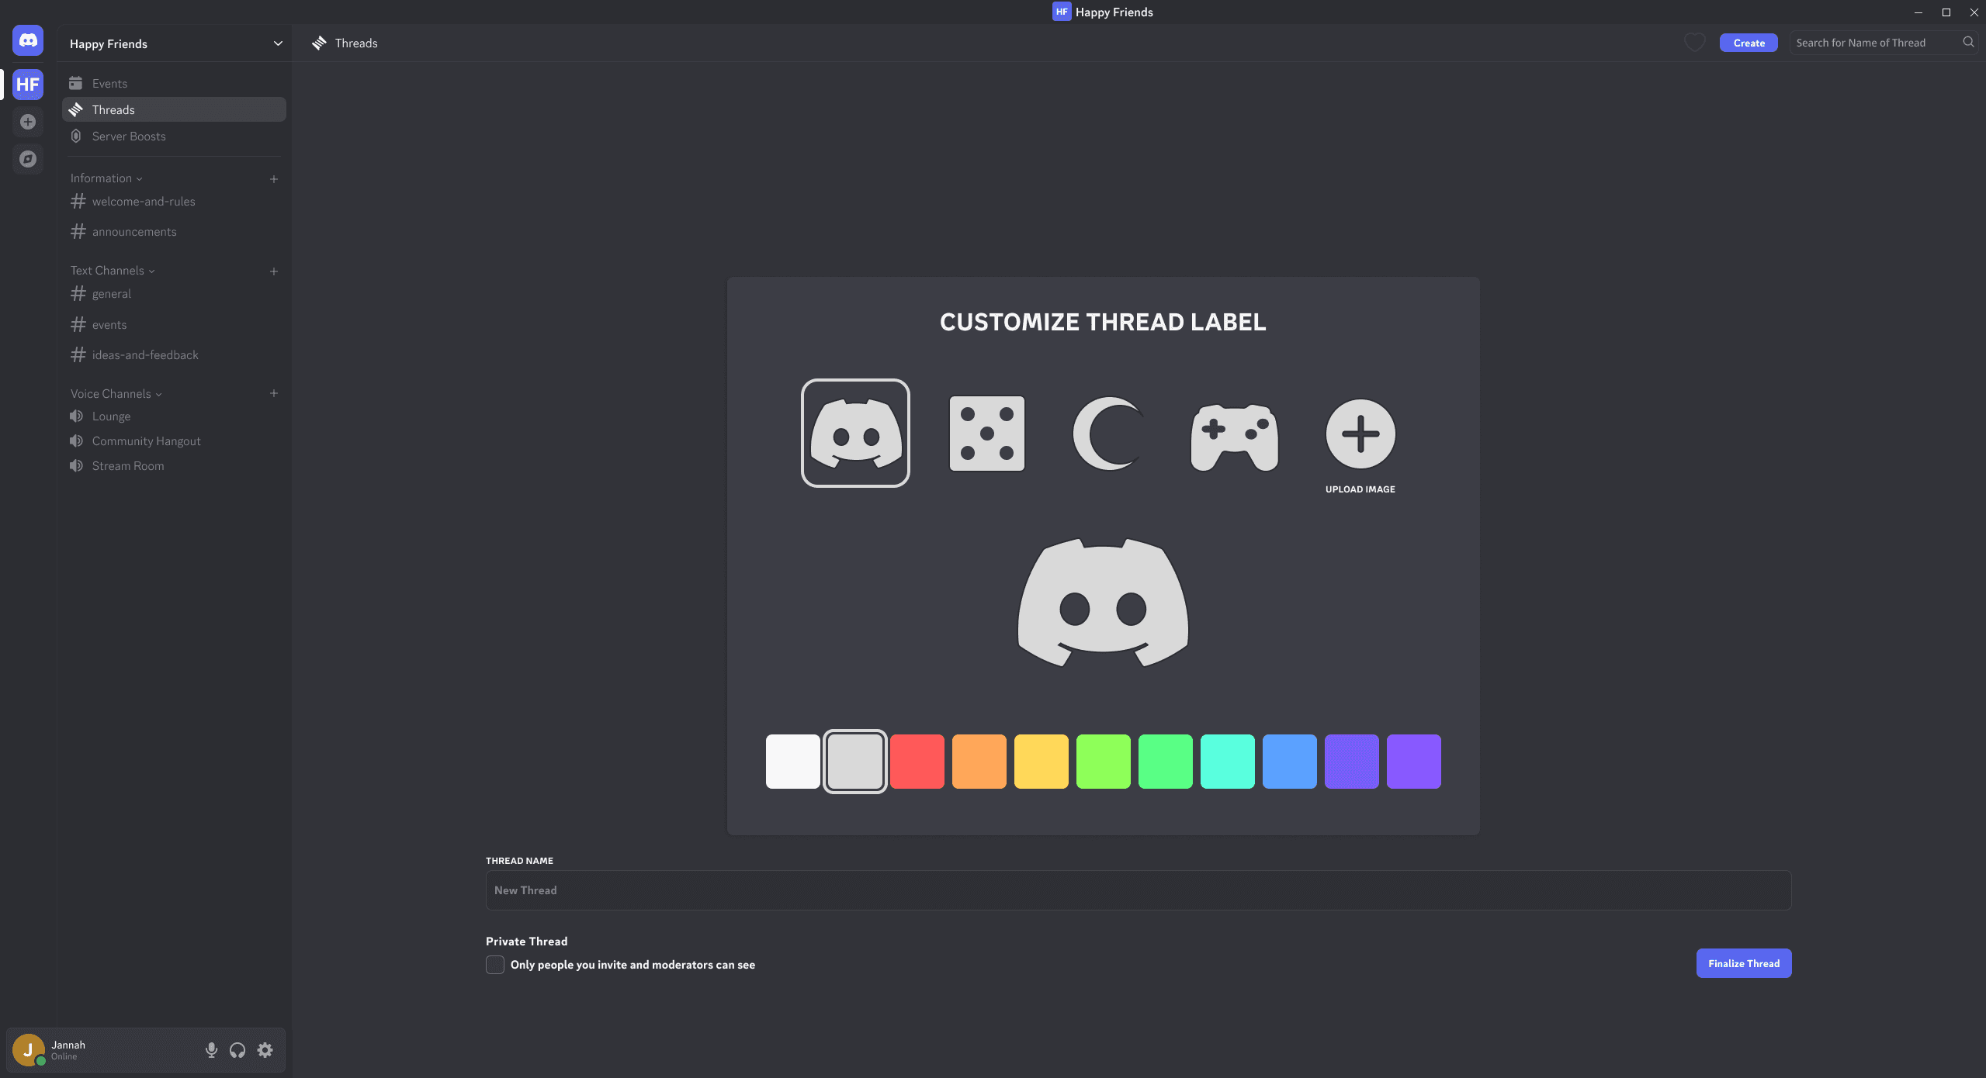The image size is (1986, 1078).
Task: Toggle deafen headphones button
Action: 237,1050
